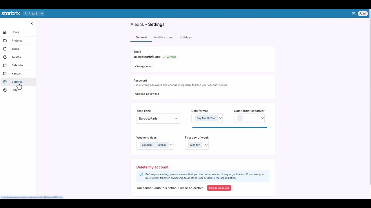Open Projects in the sidebar

tap(18, 40)
